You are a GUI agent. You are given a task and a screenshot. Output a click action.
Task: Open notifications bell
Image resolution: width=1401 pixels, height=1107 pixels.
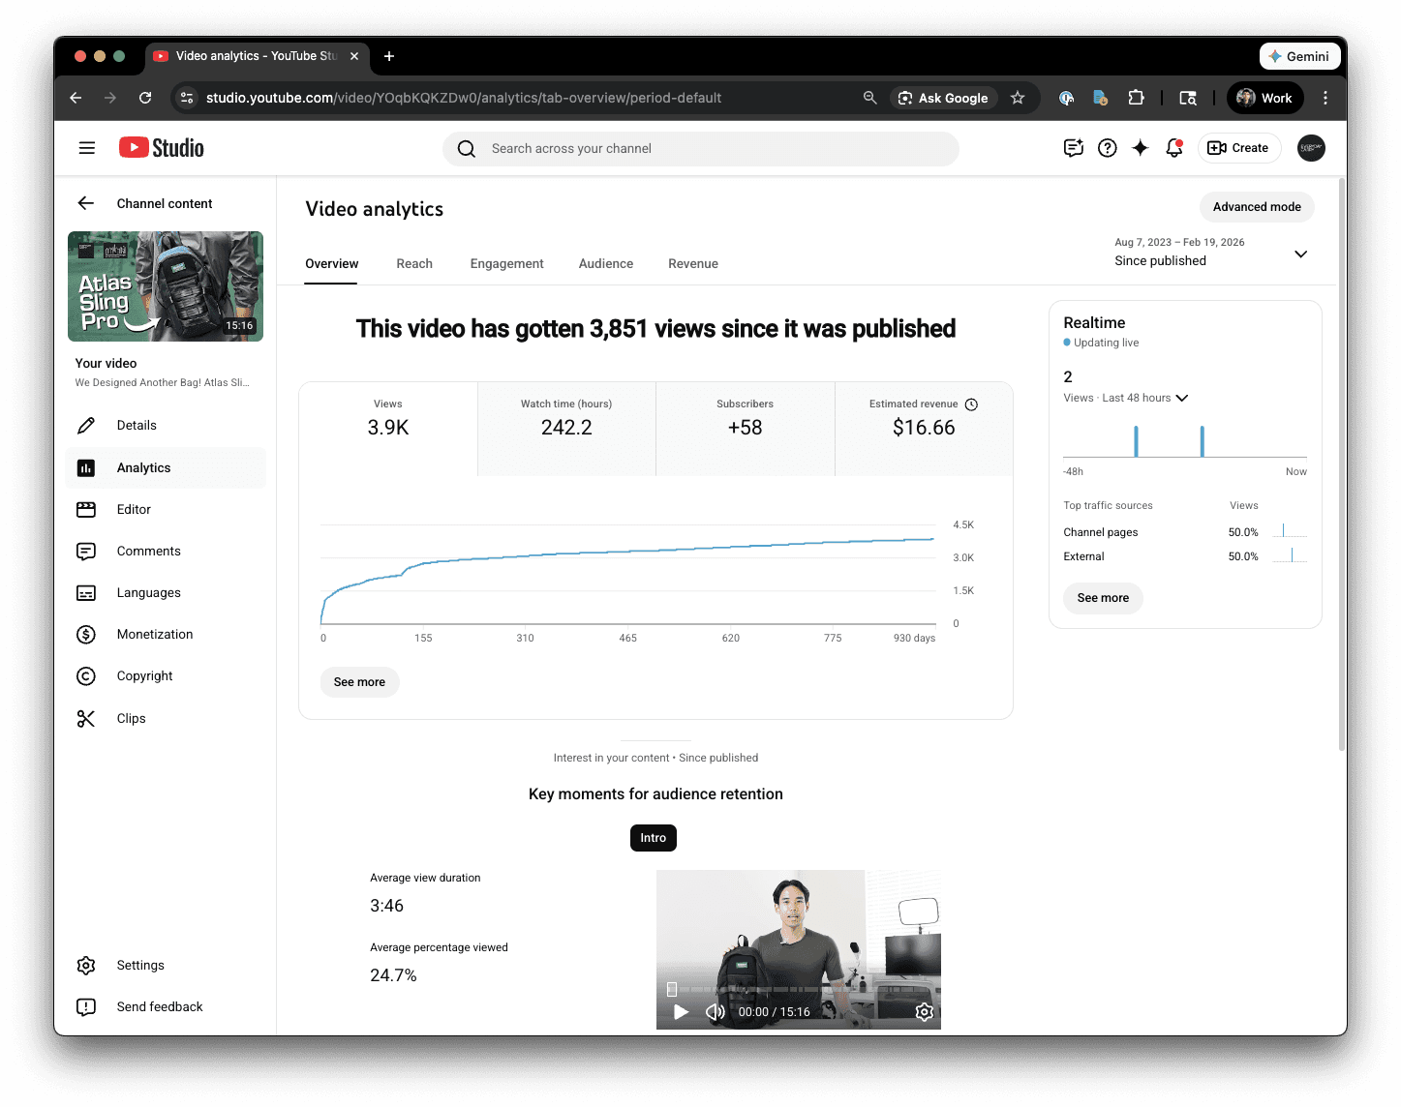pyautogui.click(x=1174, y=148)
